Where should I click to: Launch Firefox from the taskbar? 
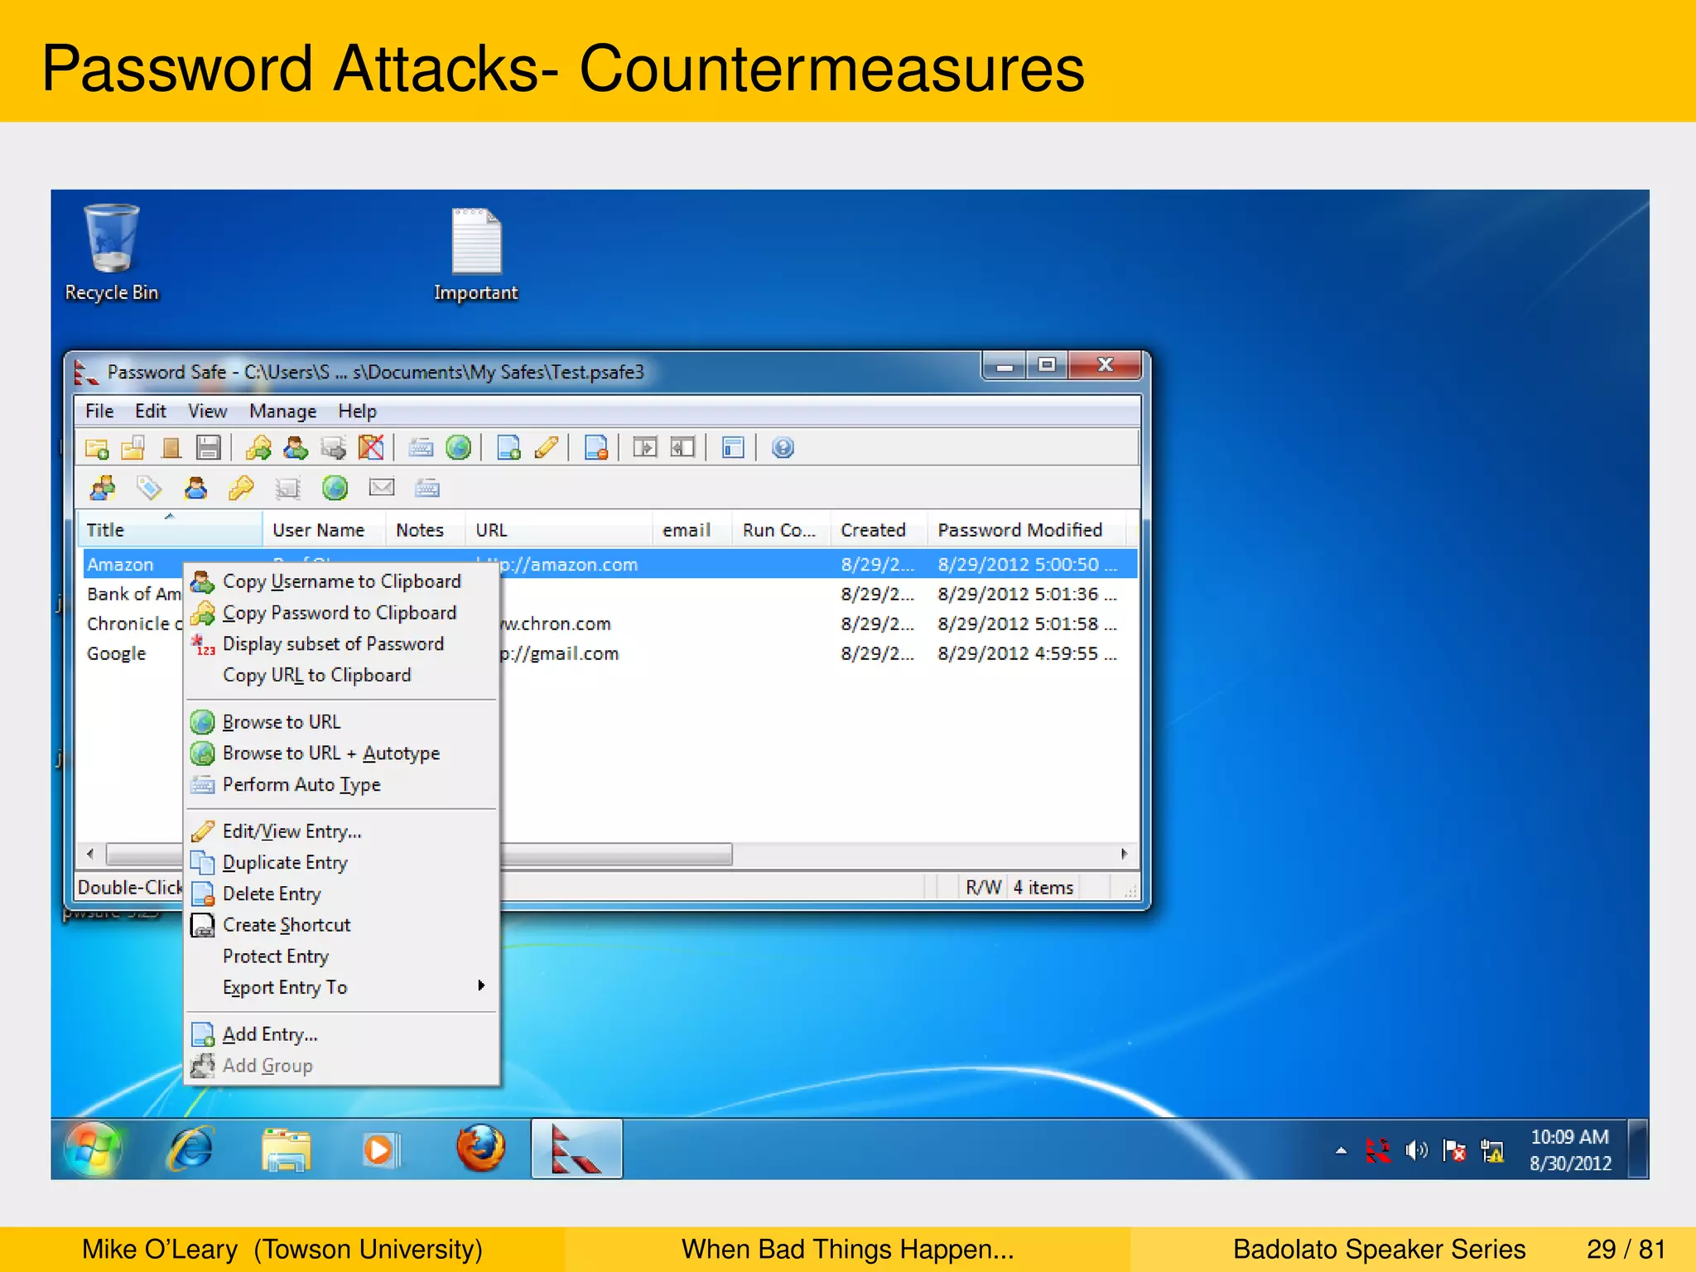(x=480, y=1149)
